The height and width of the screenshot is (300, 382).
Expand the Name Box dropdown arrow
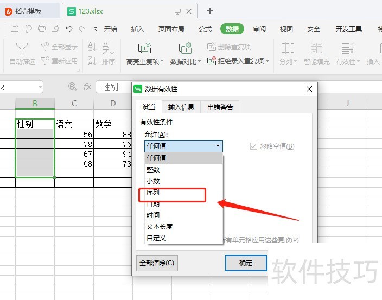[x=40, y=87]
